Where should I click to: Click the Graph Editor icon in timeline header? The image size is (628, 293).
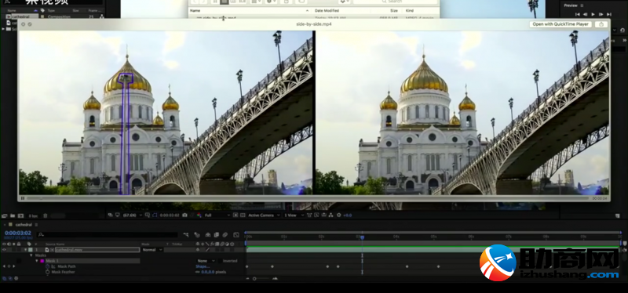tap(236, 235)
